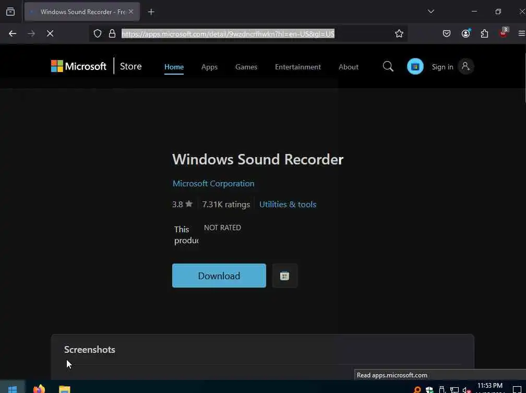Click the Sign in link
This screenshot has height=393, width=526.
[443, 67]
